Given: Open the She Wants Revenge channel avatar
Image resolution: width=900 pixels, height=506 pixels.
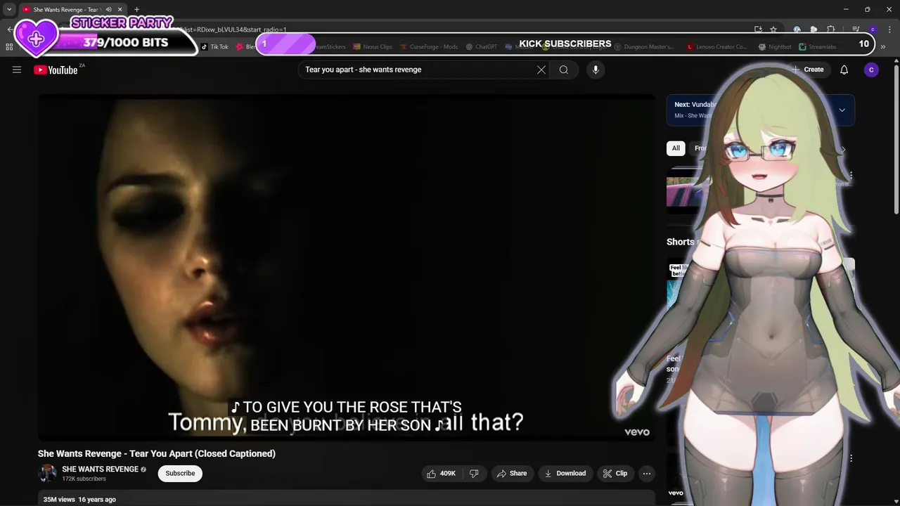Looking at the screenshot, I should tap(47, 473).
